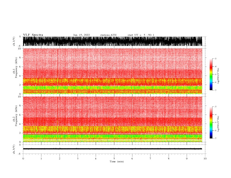Select the ch.2 color bar 'log(PSD)(V²/Hz)' label

tap(218, 124)
